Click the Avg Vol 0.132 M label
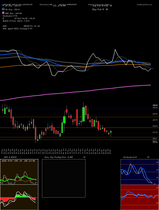Viewport: 159px width, 210px height. [102, 6]
